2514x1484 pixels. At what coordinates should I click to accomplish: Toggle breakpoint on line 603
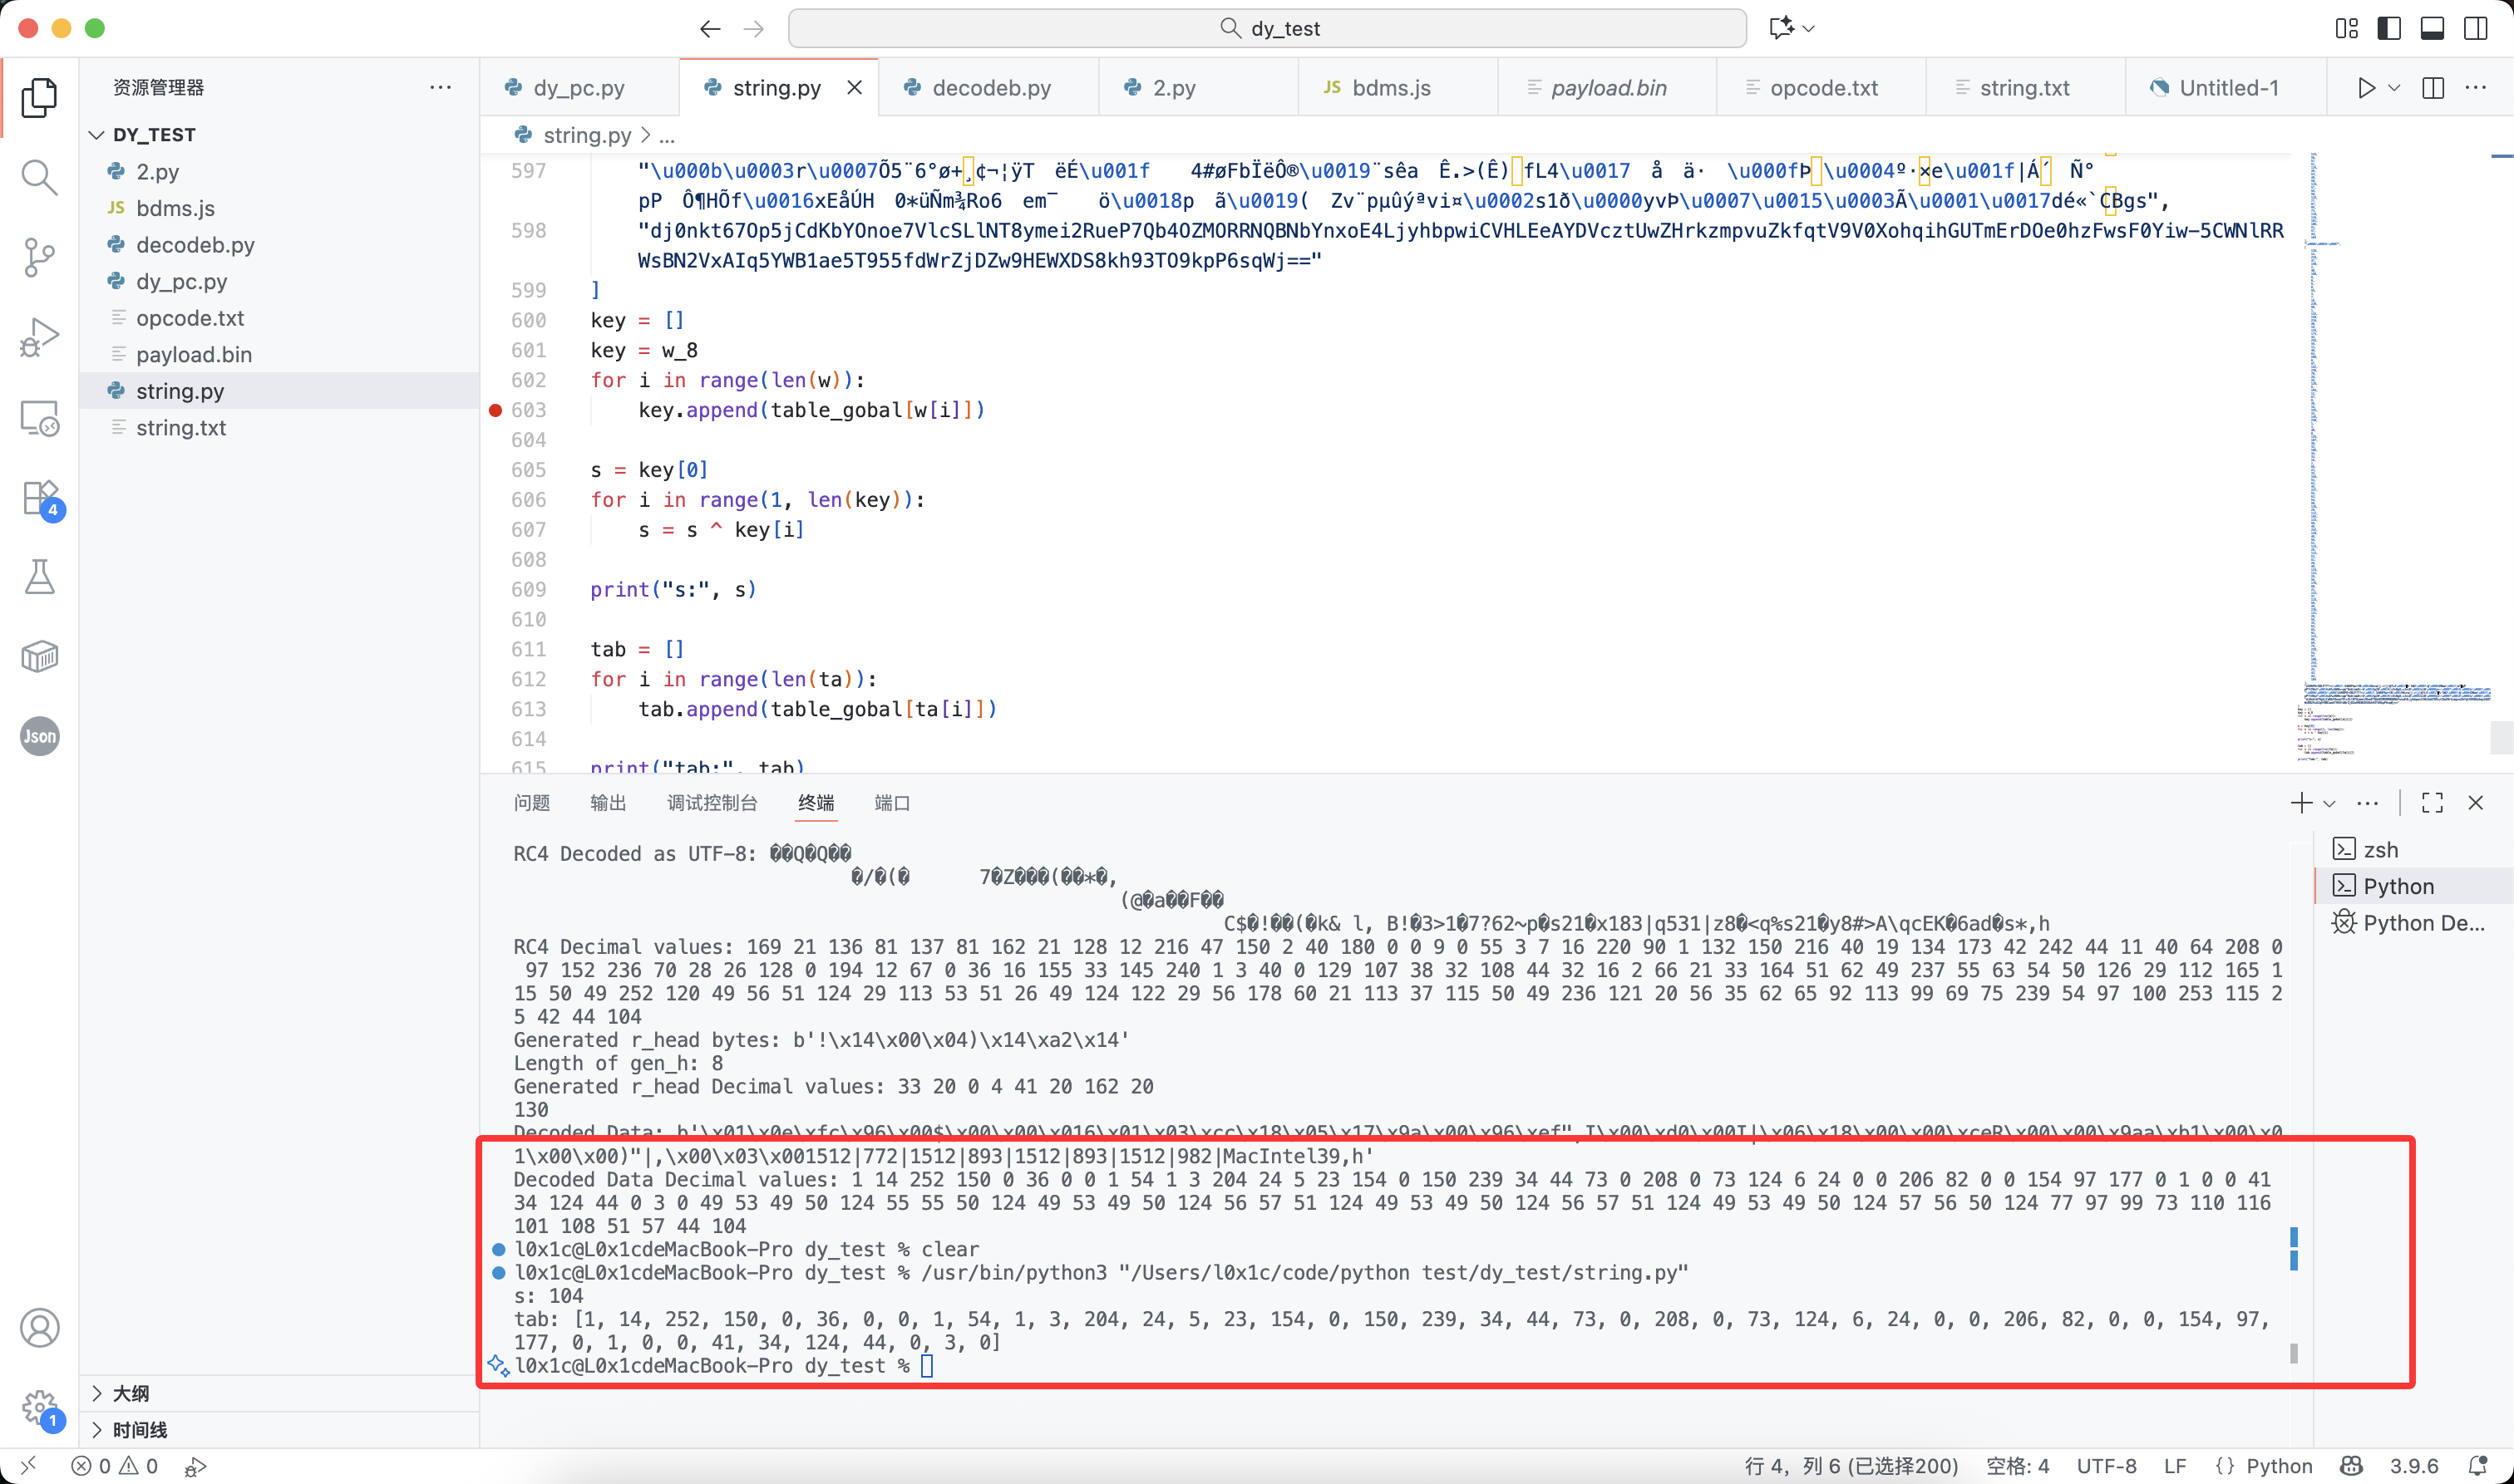(x=495, y=410)
